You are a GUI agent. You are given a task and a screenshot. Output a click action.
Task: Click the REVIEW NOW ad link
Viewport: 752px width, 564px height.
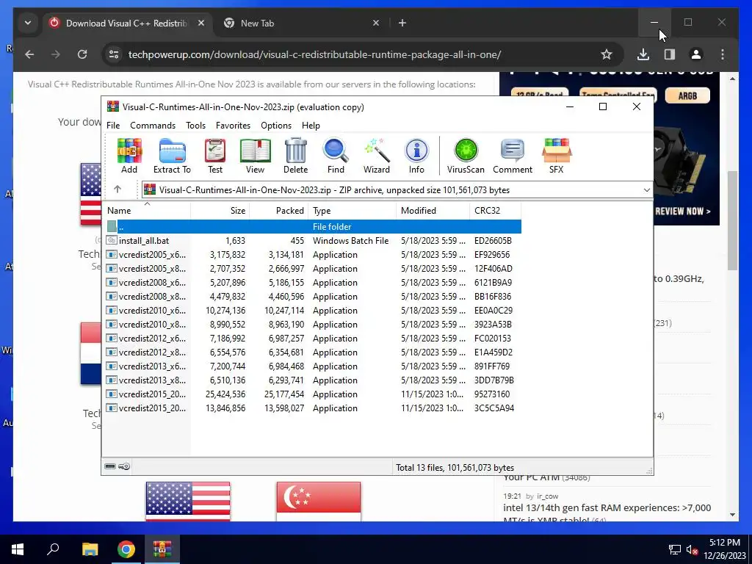pyautogui.click(x=682, y=211)
